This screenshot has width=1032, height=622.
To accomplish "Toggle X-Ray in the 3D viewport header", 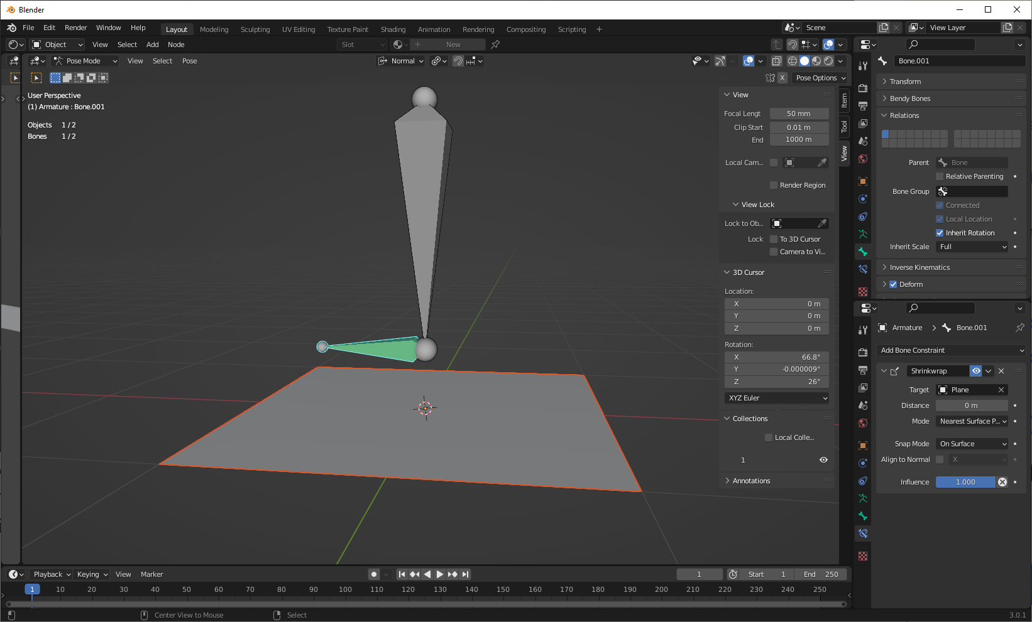I will click(777, 61).
